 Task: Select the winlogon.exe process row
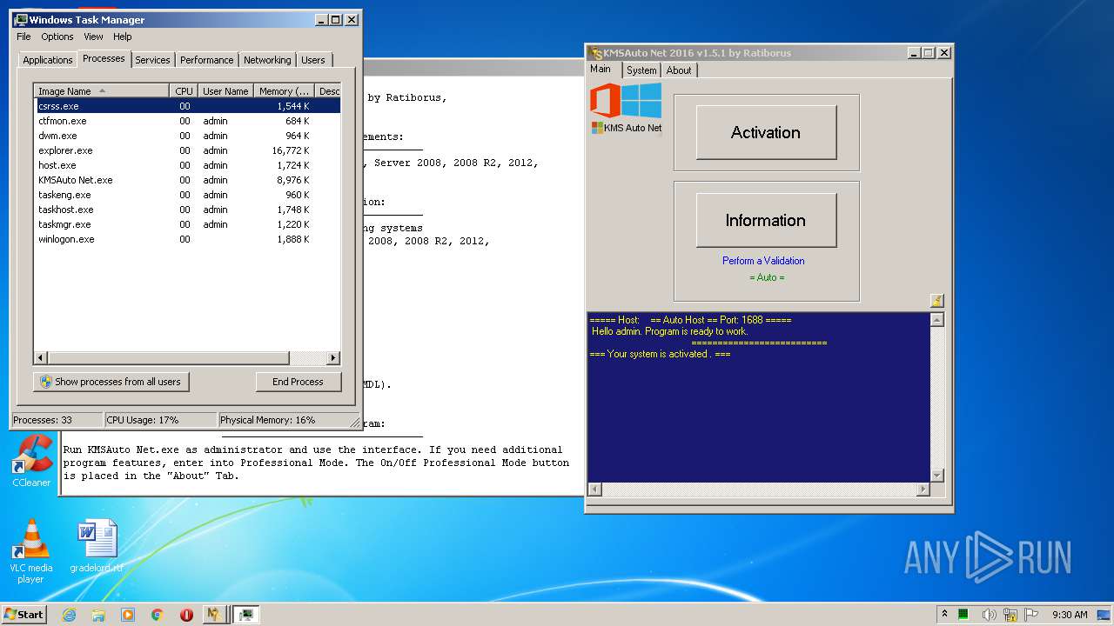[x=187, y=239]
